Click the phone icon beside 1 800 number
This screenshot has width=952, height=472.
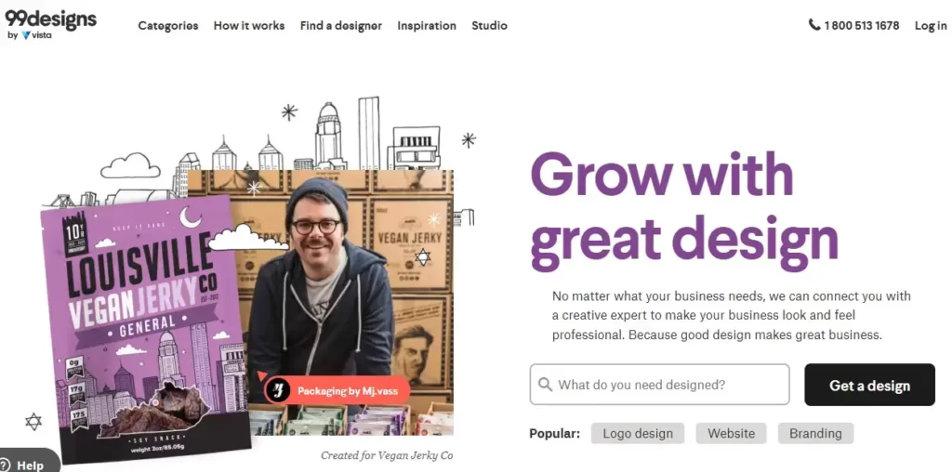tap(814, 25)
